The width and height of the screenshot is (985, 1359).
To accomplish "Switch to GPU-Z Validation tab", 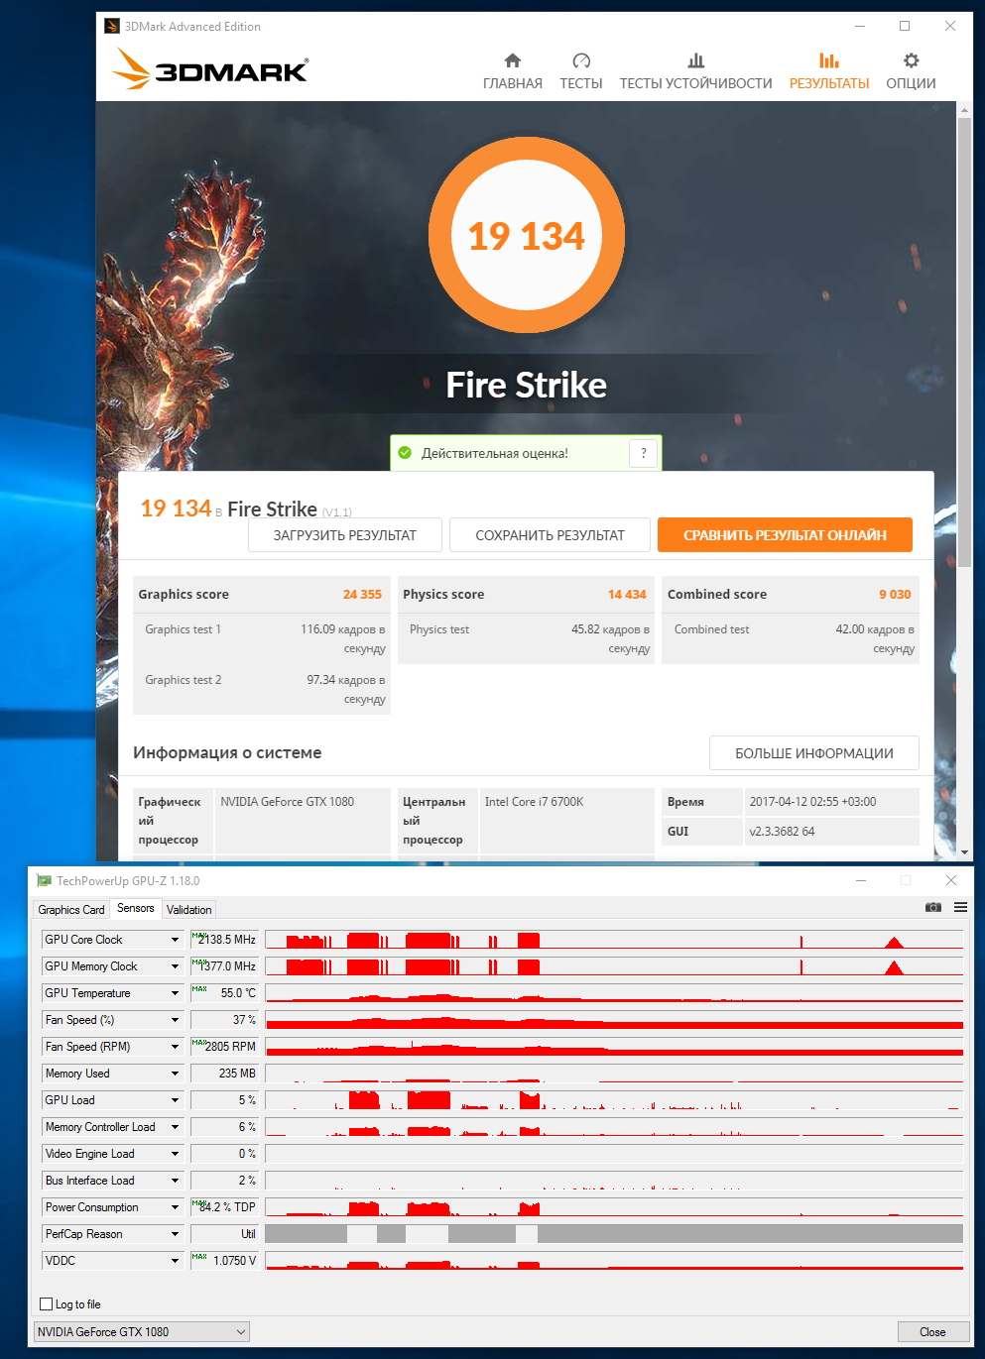I will click(188, 910).
